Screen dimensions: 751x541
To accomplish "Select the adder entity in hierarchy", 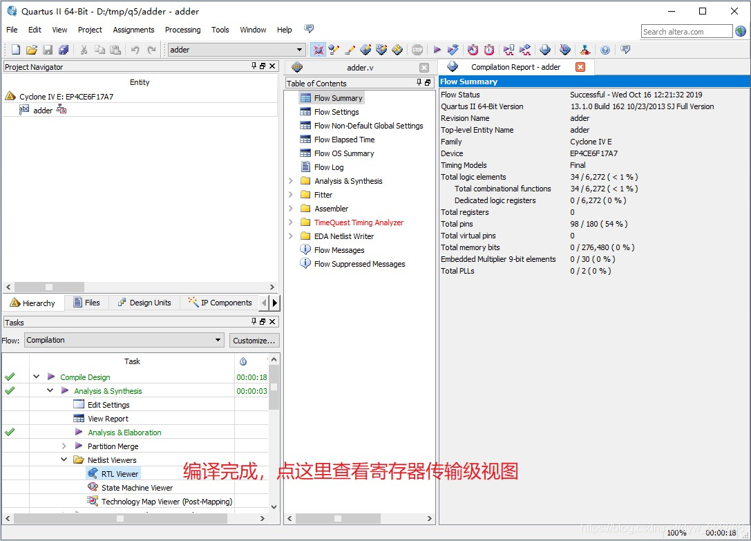I will pos(43,111).
